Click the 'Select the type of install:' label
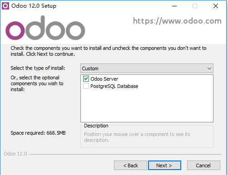The width and height of the screenshot is (228, 175). [x=38, y=68]
